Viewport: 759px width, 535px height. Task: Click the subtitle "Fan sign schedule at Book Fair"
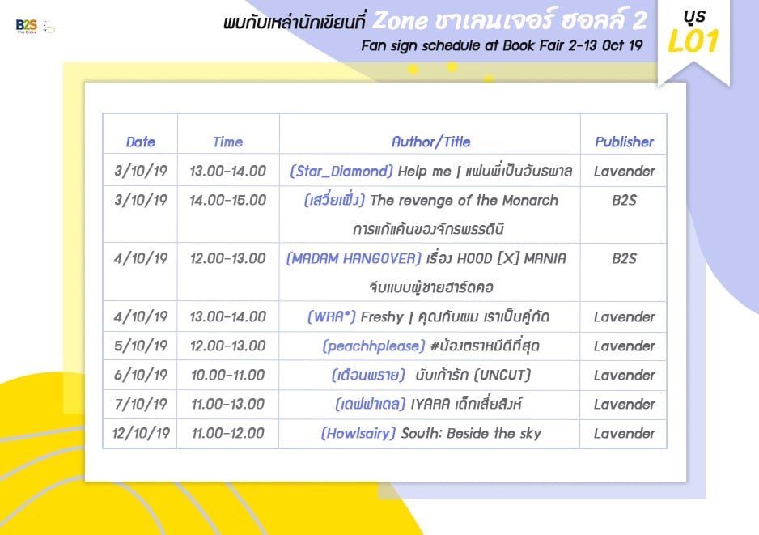tap(462, 45)
